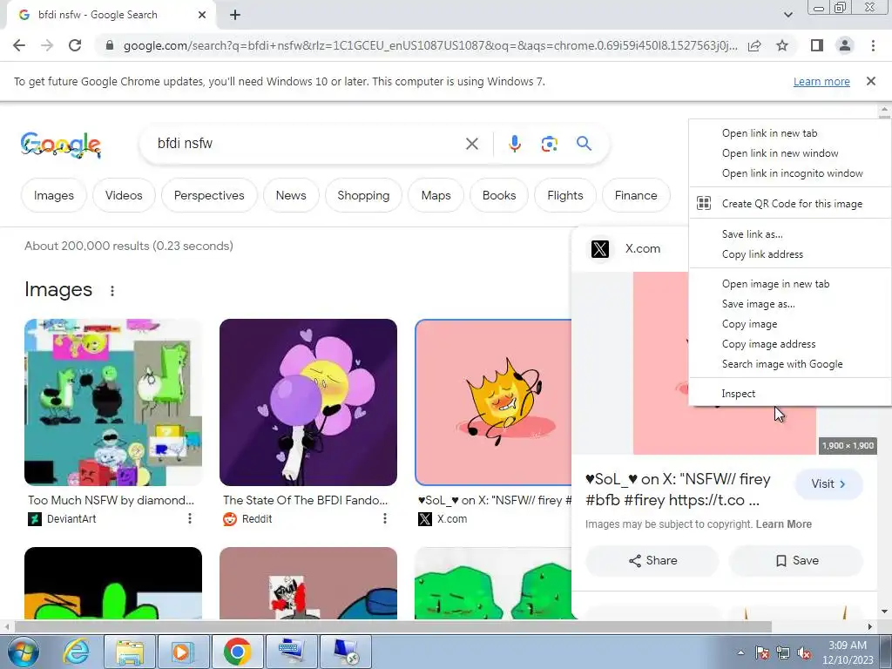The image size is (892, 669).
Task: Open the Action Center flag in the tray
Action: [762, 653]
